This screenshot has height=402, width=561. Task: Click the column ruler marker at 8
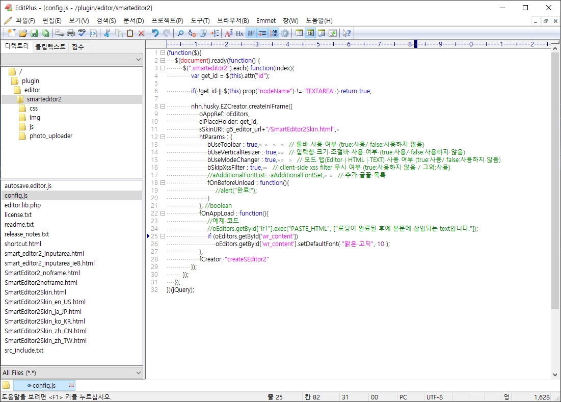[x=410, y=44]
